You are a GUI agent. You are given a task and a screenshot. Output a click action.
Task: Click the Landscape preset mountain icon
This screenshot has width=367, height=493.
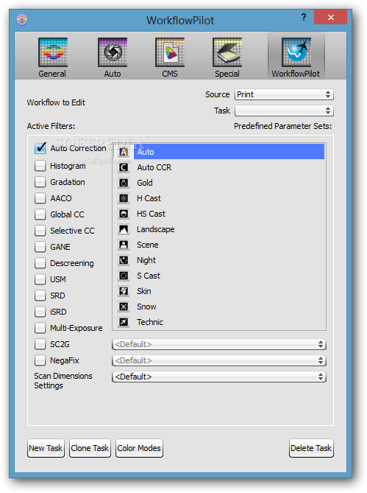pos(124,229)
